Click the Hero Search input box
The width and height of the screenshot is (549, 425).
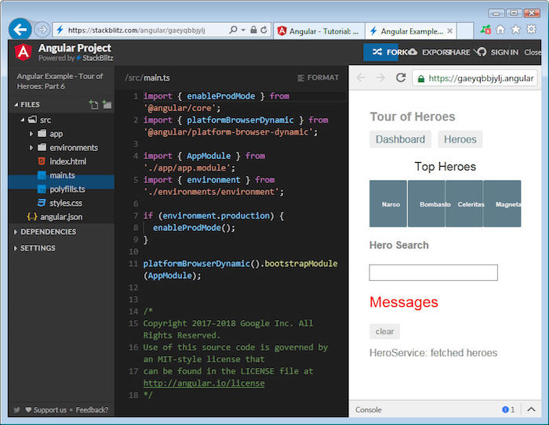[434, 272]
